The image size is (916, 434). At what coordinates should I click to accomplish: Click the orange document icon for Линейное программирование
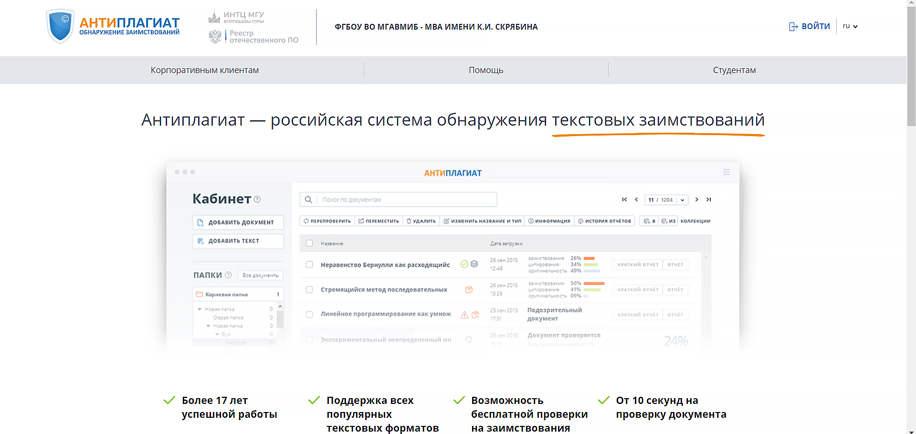pos(475,315)
